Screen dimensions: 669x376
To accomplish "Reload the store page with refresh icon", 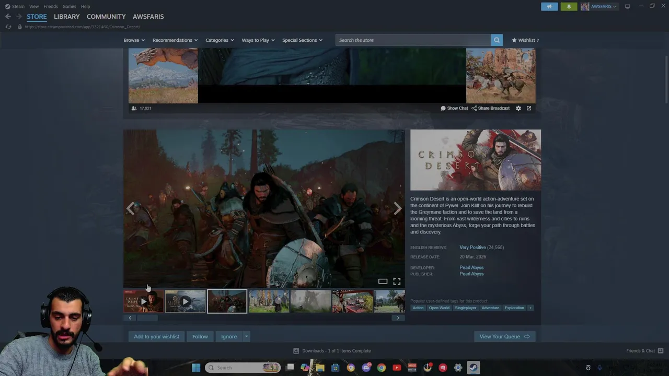I will [x=8, y=27].
